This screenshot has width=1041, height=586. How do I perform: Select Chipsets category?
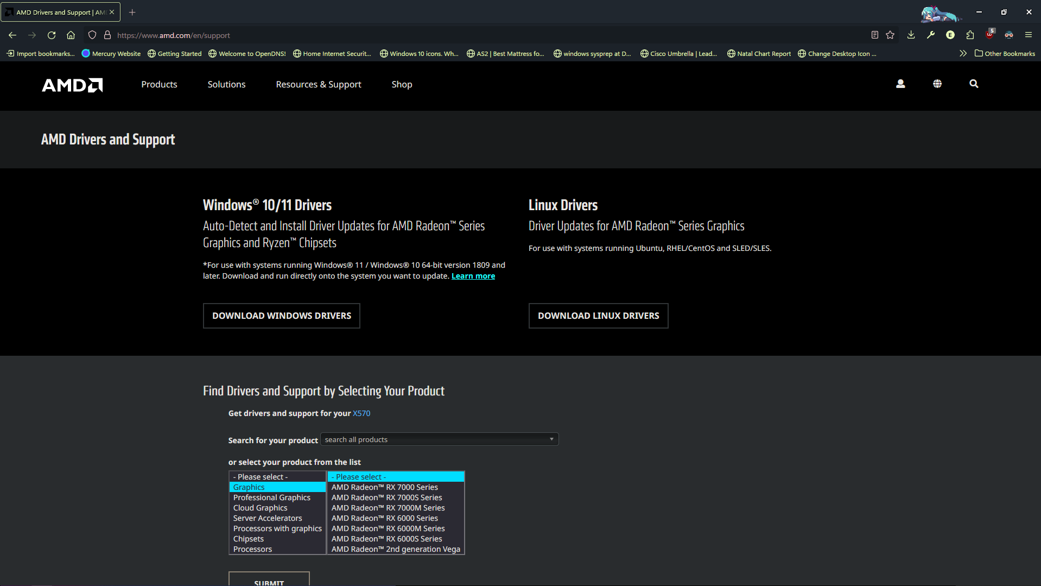tap(277, 539)
